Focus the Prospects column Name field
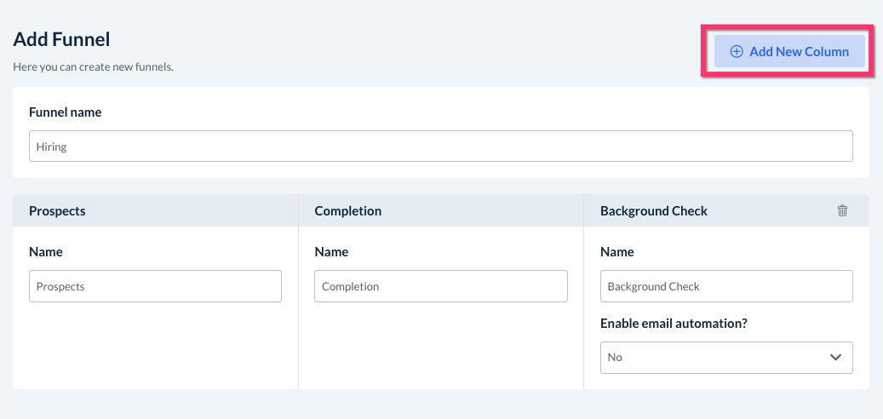The height and width of the screenshot is (419, 883). tap(155, 286)
